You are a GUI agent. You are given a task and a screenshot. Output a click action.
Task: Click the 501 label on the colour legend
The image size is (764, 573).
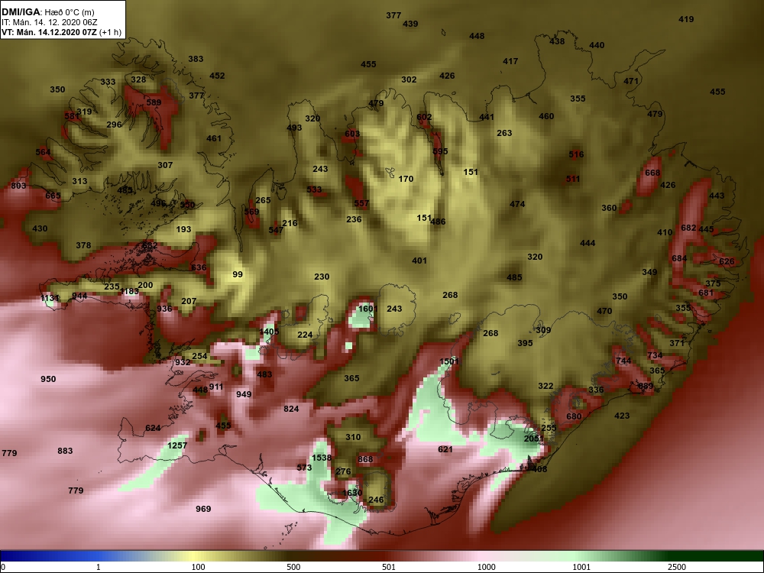coord(389,567)
